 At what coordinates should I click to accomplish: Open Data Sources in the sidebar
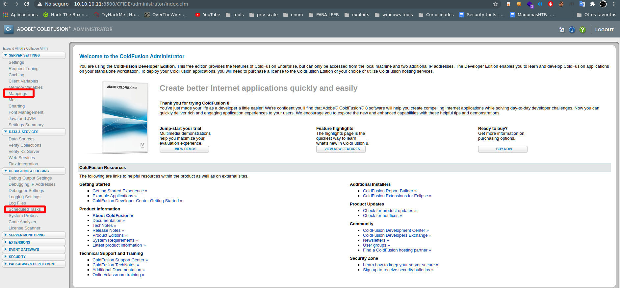(21, 139)
